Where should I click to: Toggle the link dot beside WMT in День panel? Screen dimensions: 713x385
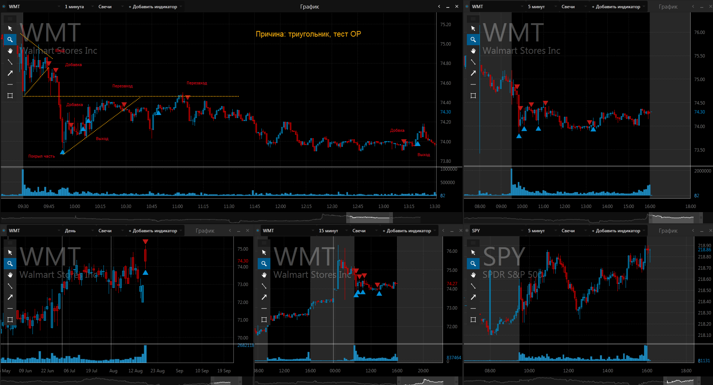point(4,230)
